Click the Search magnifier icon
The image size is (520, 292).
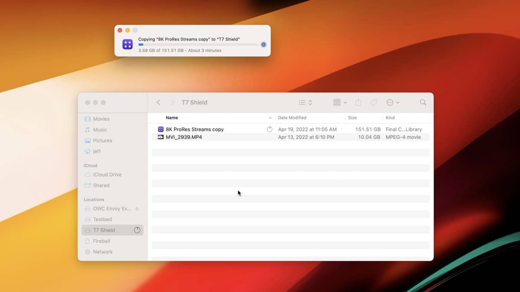[423, 103]
